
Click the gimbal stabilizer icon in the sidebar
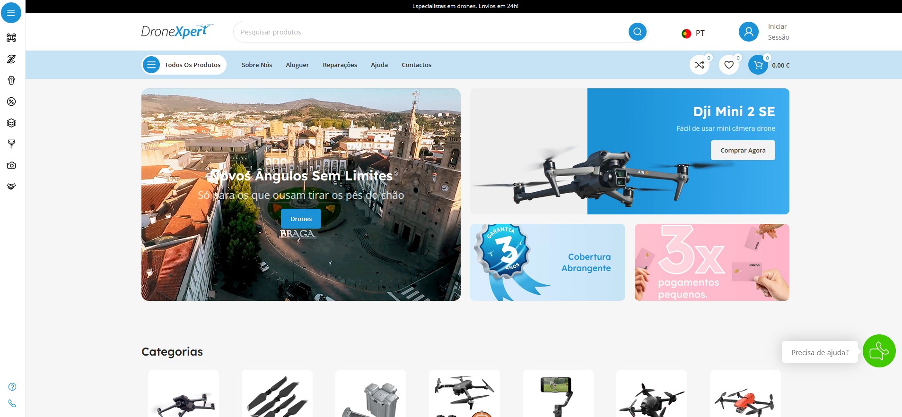click(x=11, y=144)
